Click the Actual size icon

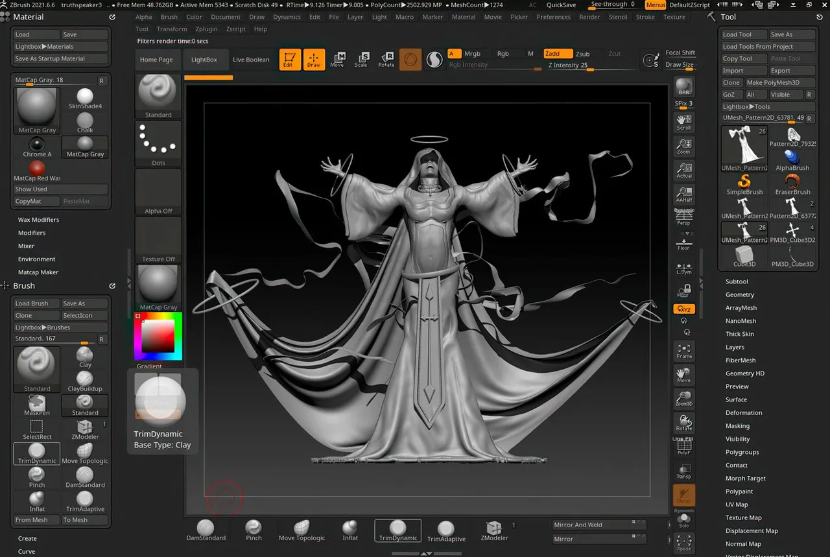click(x=684, y=169)
